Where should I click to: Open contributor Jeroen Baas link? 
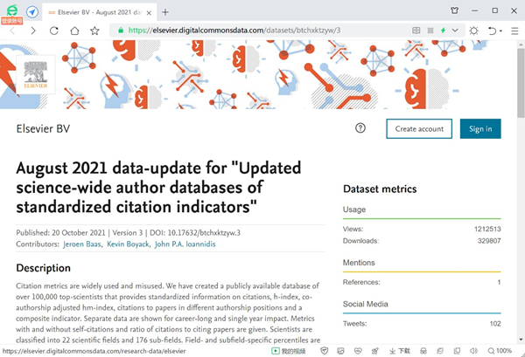click(82, 244)
